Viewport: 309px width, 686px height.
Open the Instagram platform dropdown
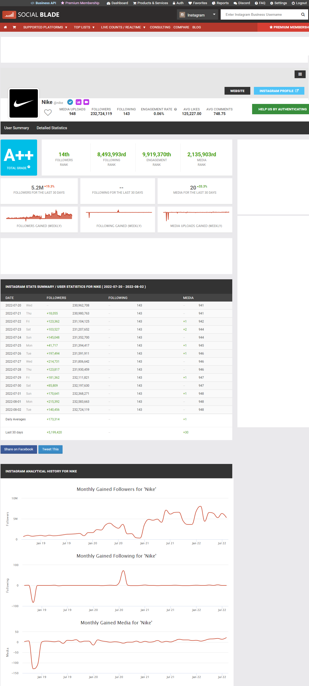coord(197,15)
